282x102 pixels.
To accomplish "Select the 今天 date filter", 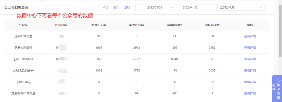I will [x=106, y=8].
